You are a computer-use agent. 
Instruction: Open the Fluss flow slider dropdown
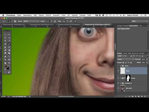67,21
